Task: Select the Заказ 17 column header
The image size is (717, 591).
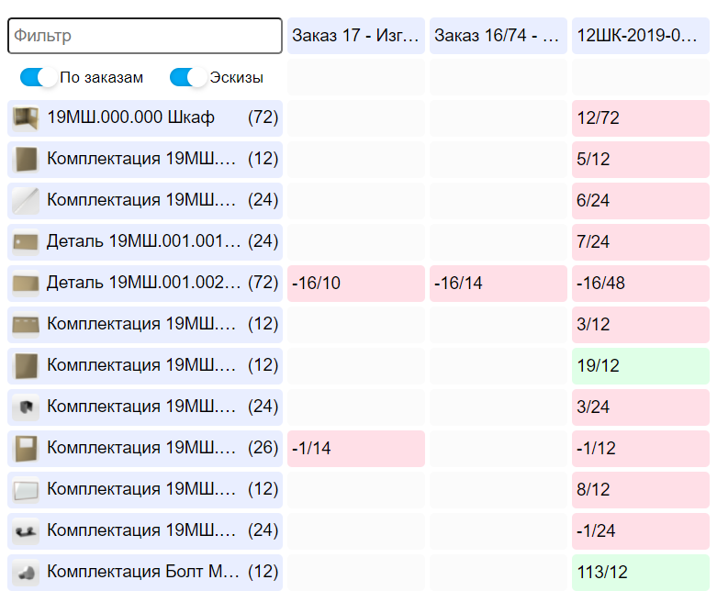Action: [356, 37]
